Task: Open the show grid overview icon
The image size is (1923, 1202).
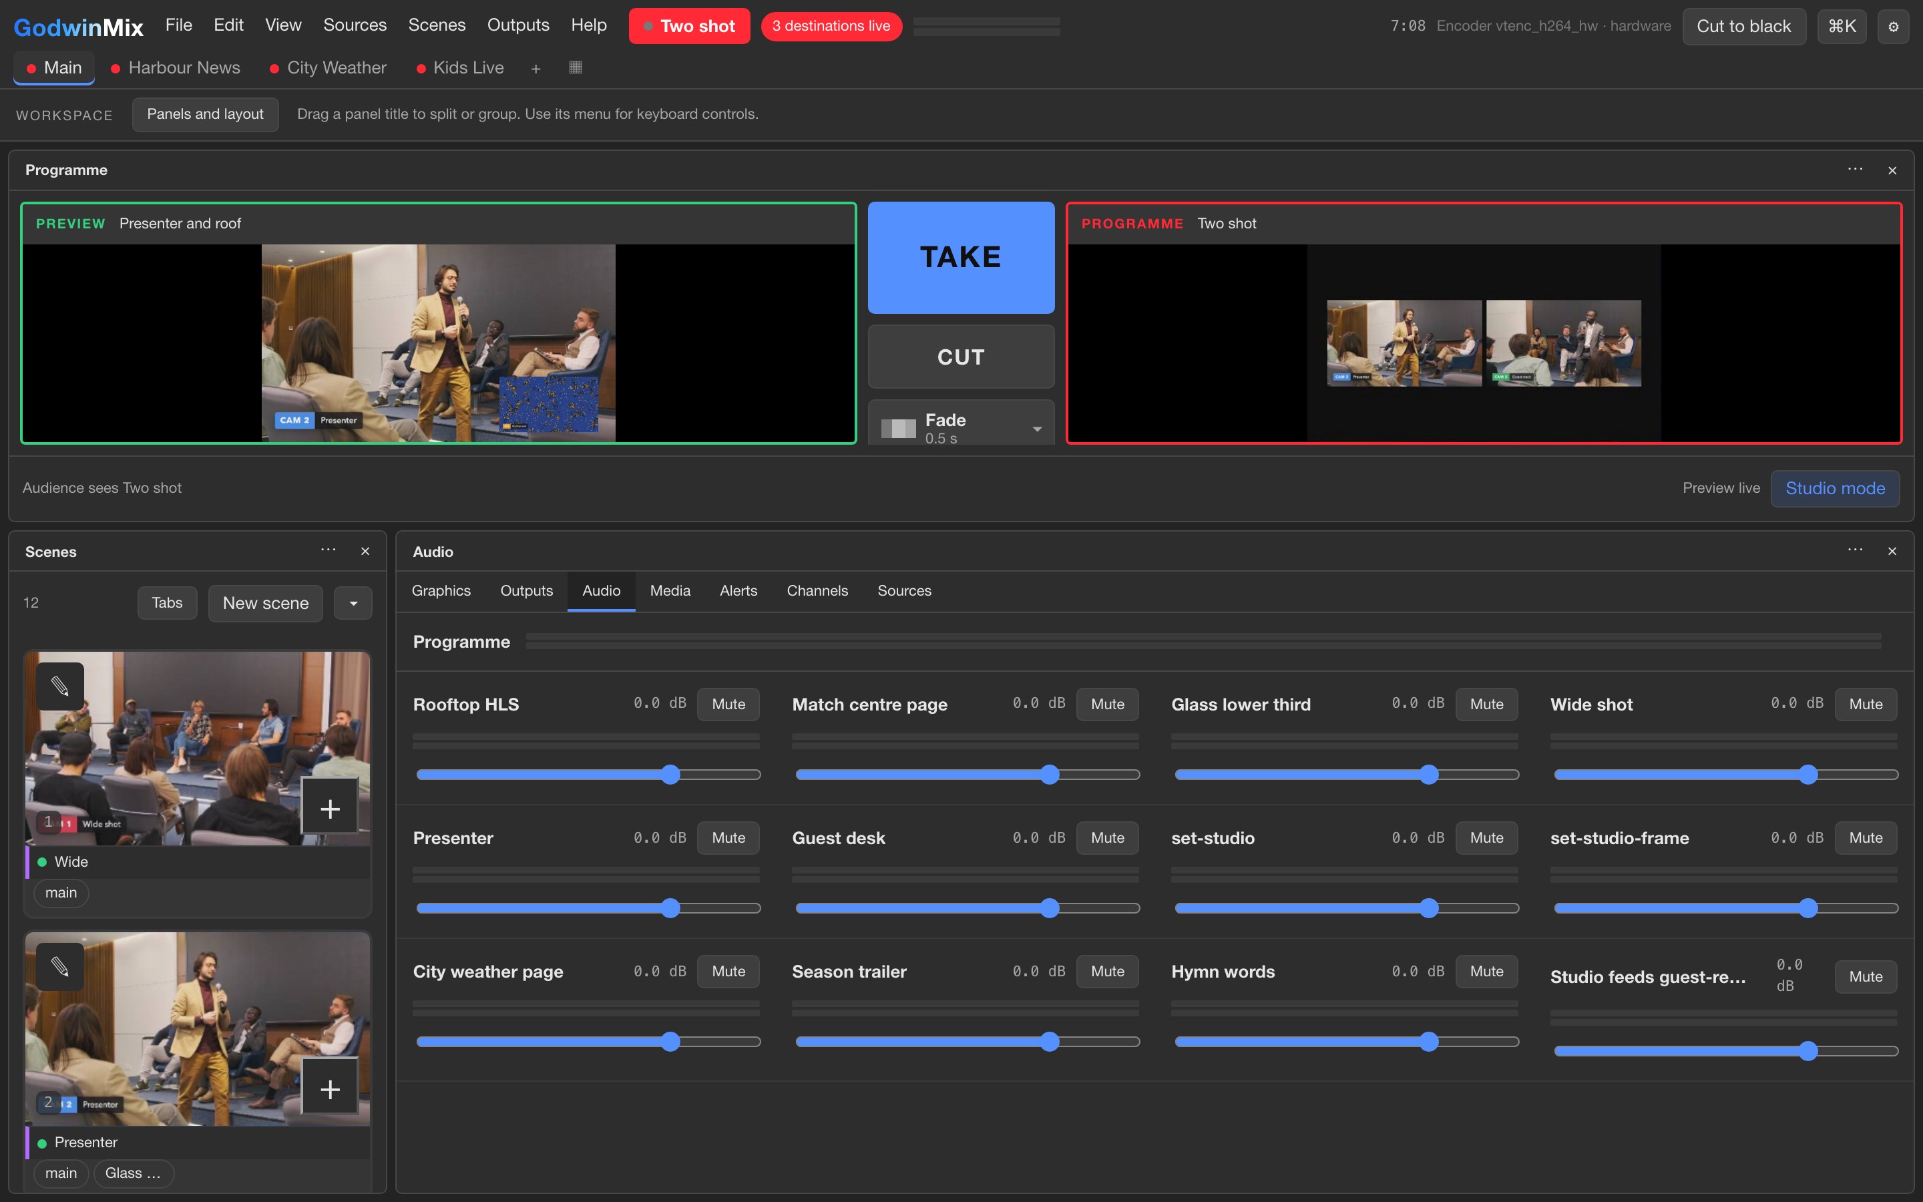Action: pyautogui.click(x=576, y=67)
